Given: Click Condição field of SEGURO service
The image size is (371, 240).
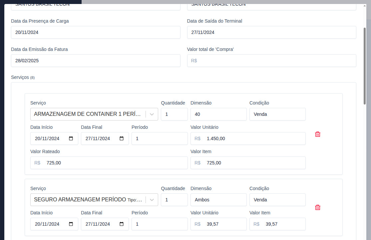Looking at the screenshot, I should coord(277,200).
